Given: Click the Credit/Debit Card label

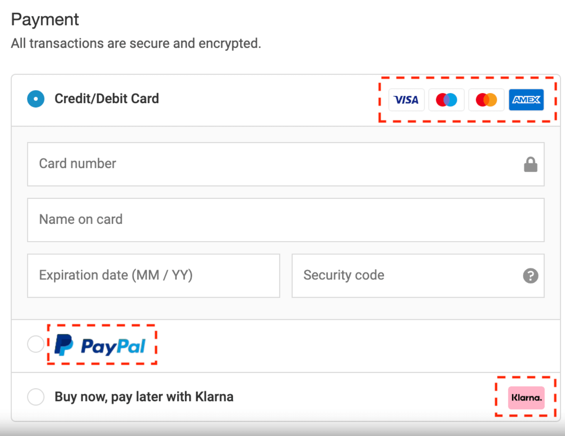Looking at the screenshot, I should (x=107, y=99).
